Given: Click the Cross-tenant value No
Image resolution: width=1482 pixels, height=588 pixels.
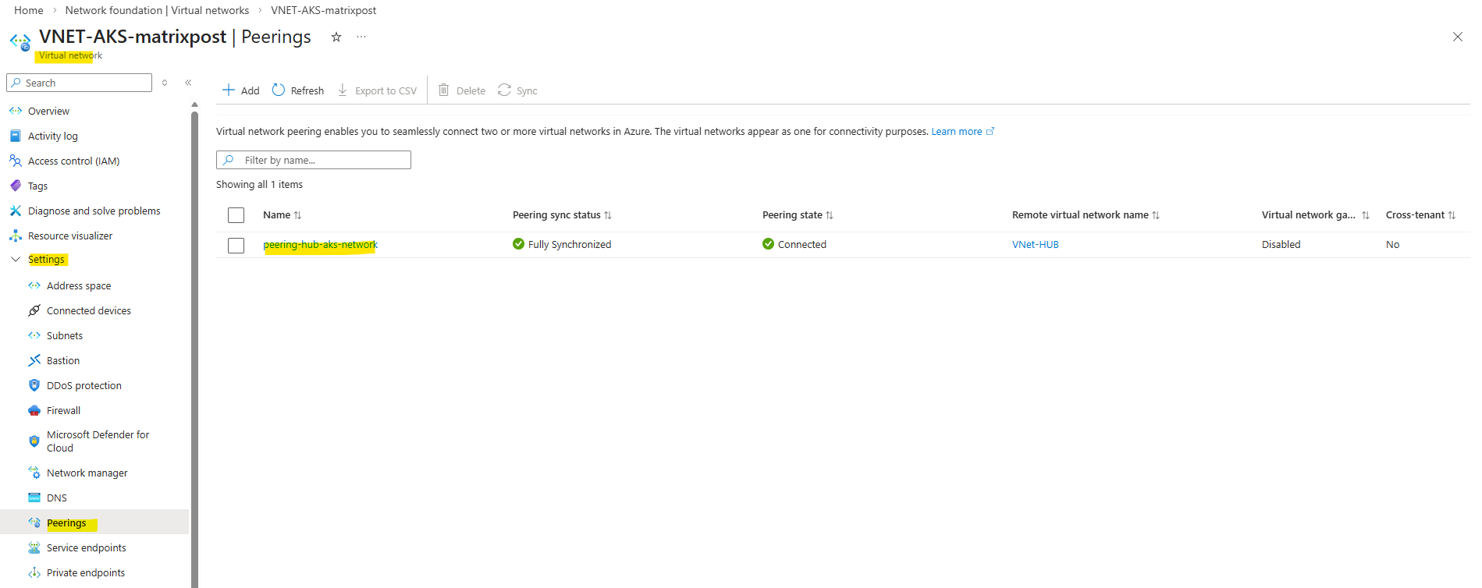Looking at the screenshot, I should (x=1392, y=245).
